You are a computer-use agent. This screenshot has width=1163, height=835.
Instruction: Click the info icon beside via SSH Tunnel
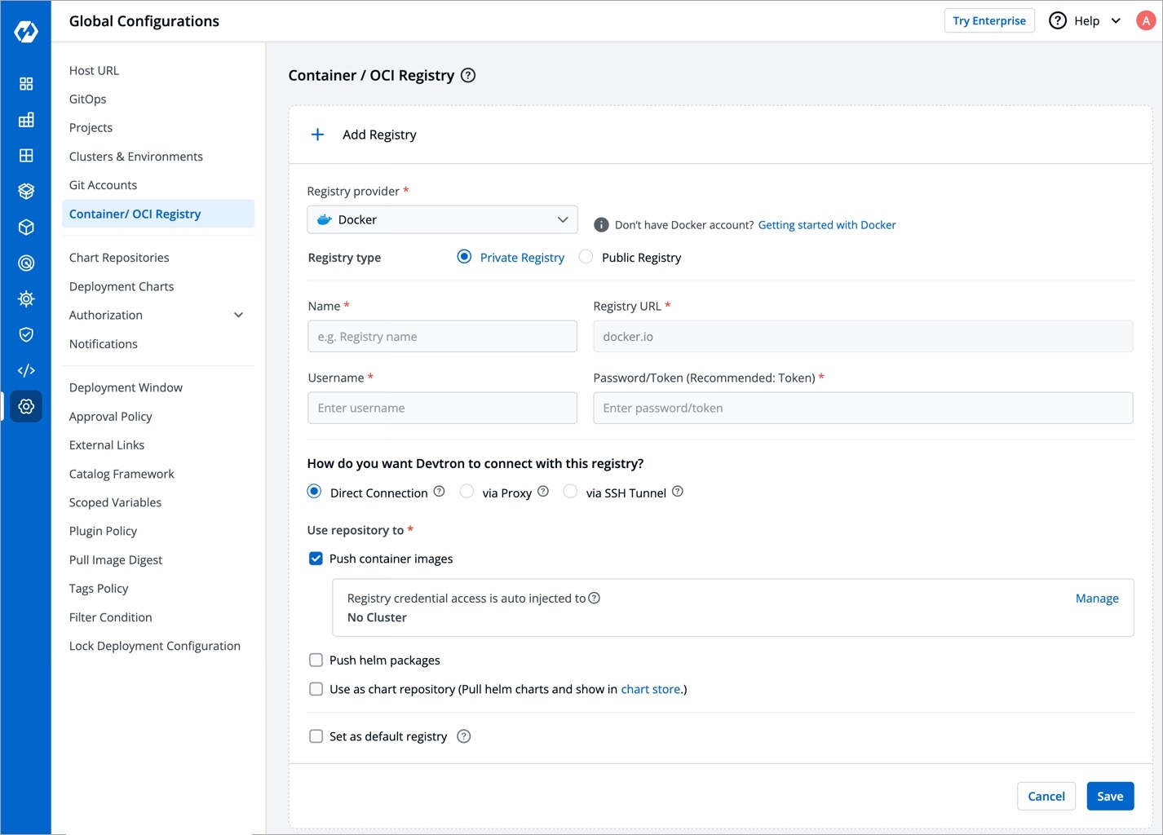coord(678,492)
